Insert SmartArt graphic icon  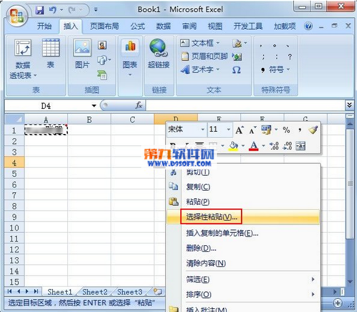click(x=102, y=75)
